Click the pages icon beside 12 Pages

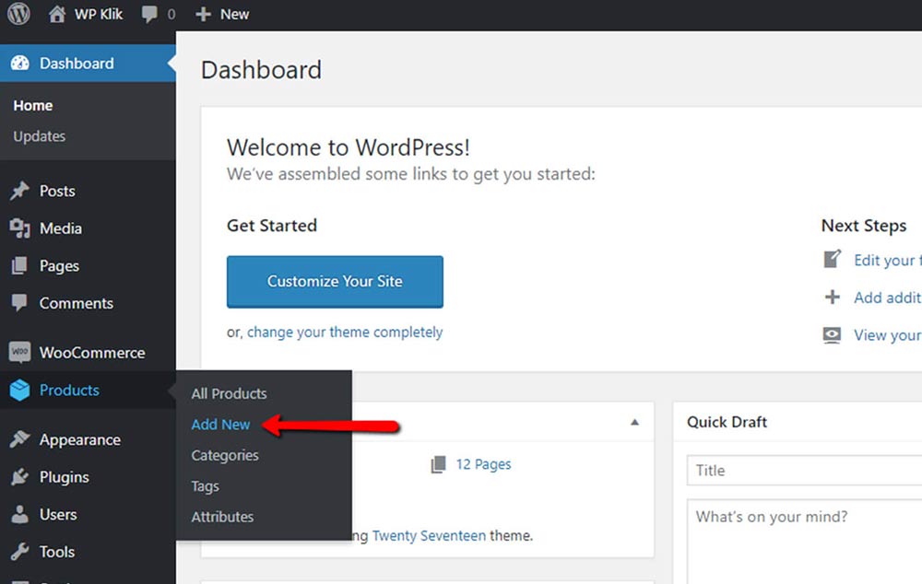tap(438, 464)
